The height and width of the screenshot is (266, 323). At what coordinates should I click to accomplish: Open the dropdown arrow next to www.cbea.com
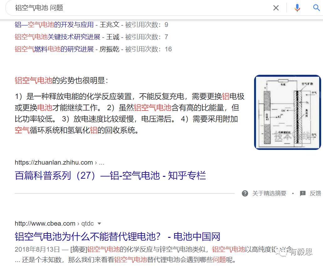(99, 223)
